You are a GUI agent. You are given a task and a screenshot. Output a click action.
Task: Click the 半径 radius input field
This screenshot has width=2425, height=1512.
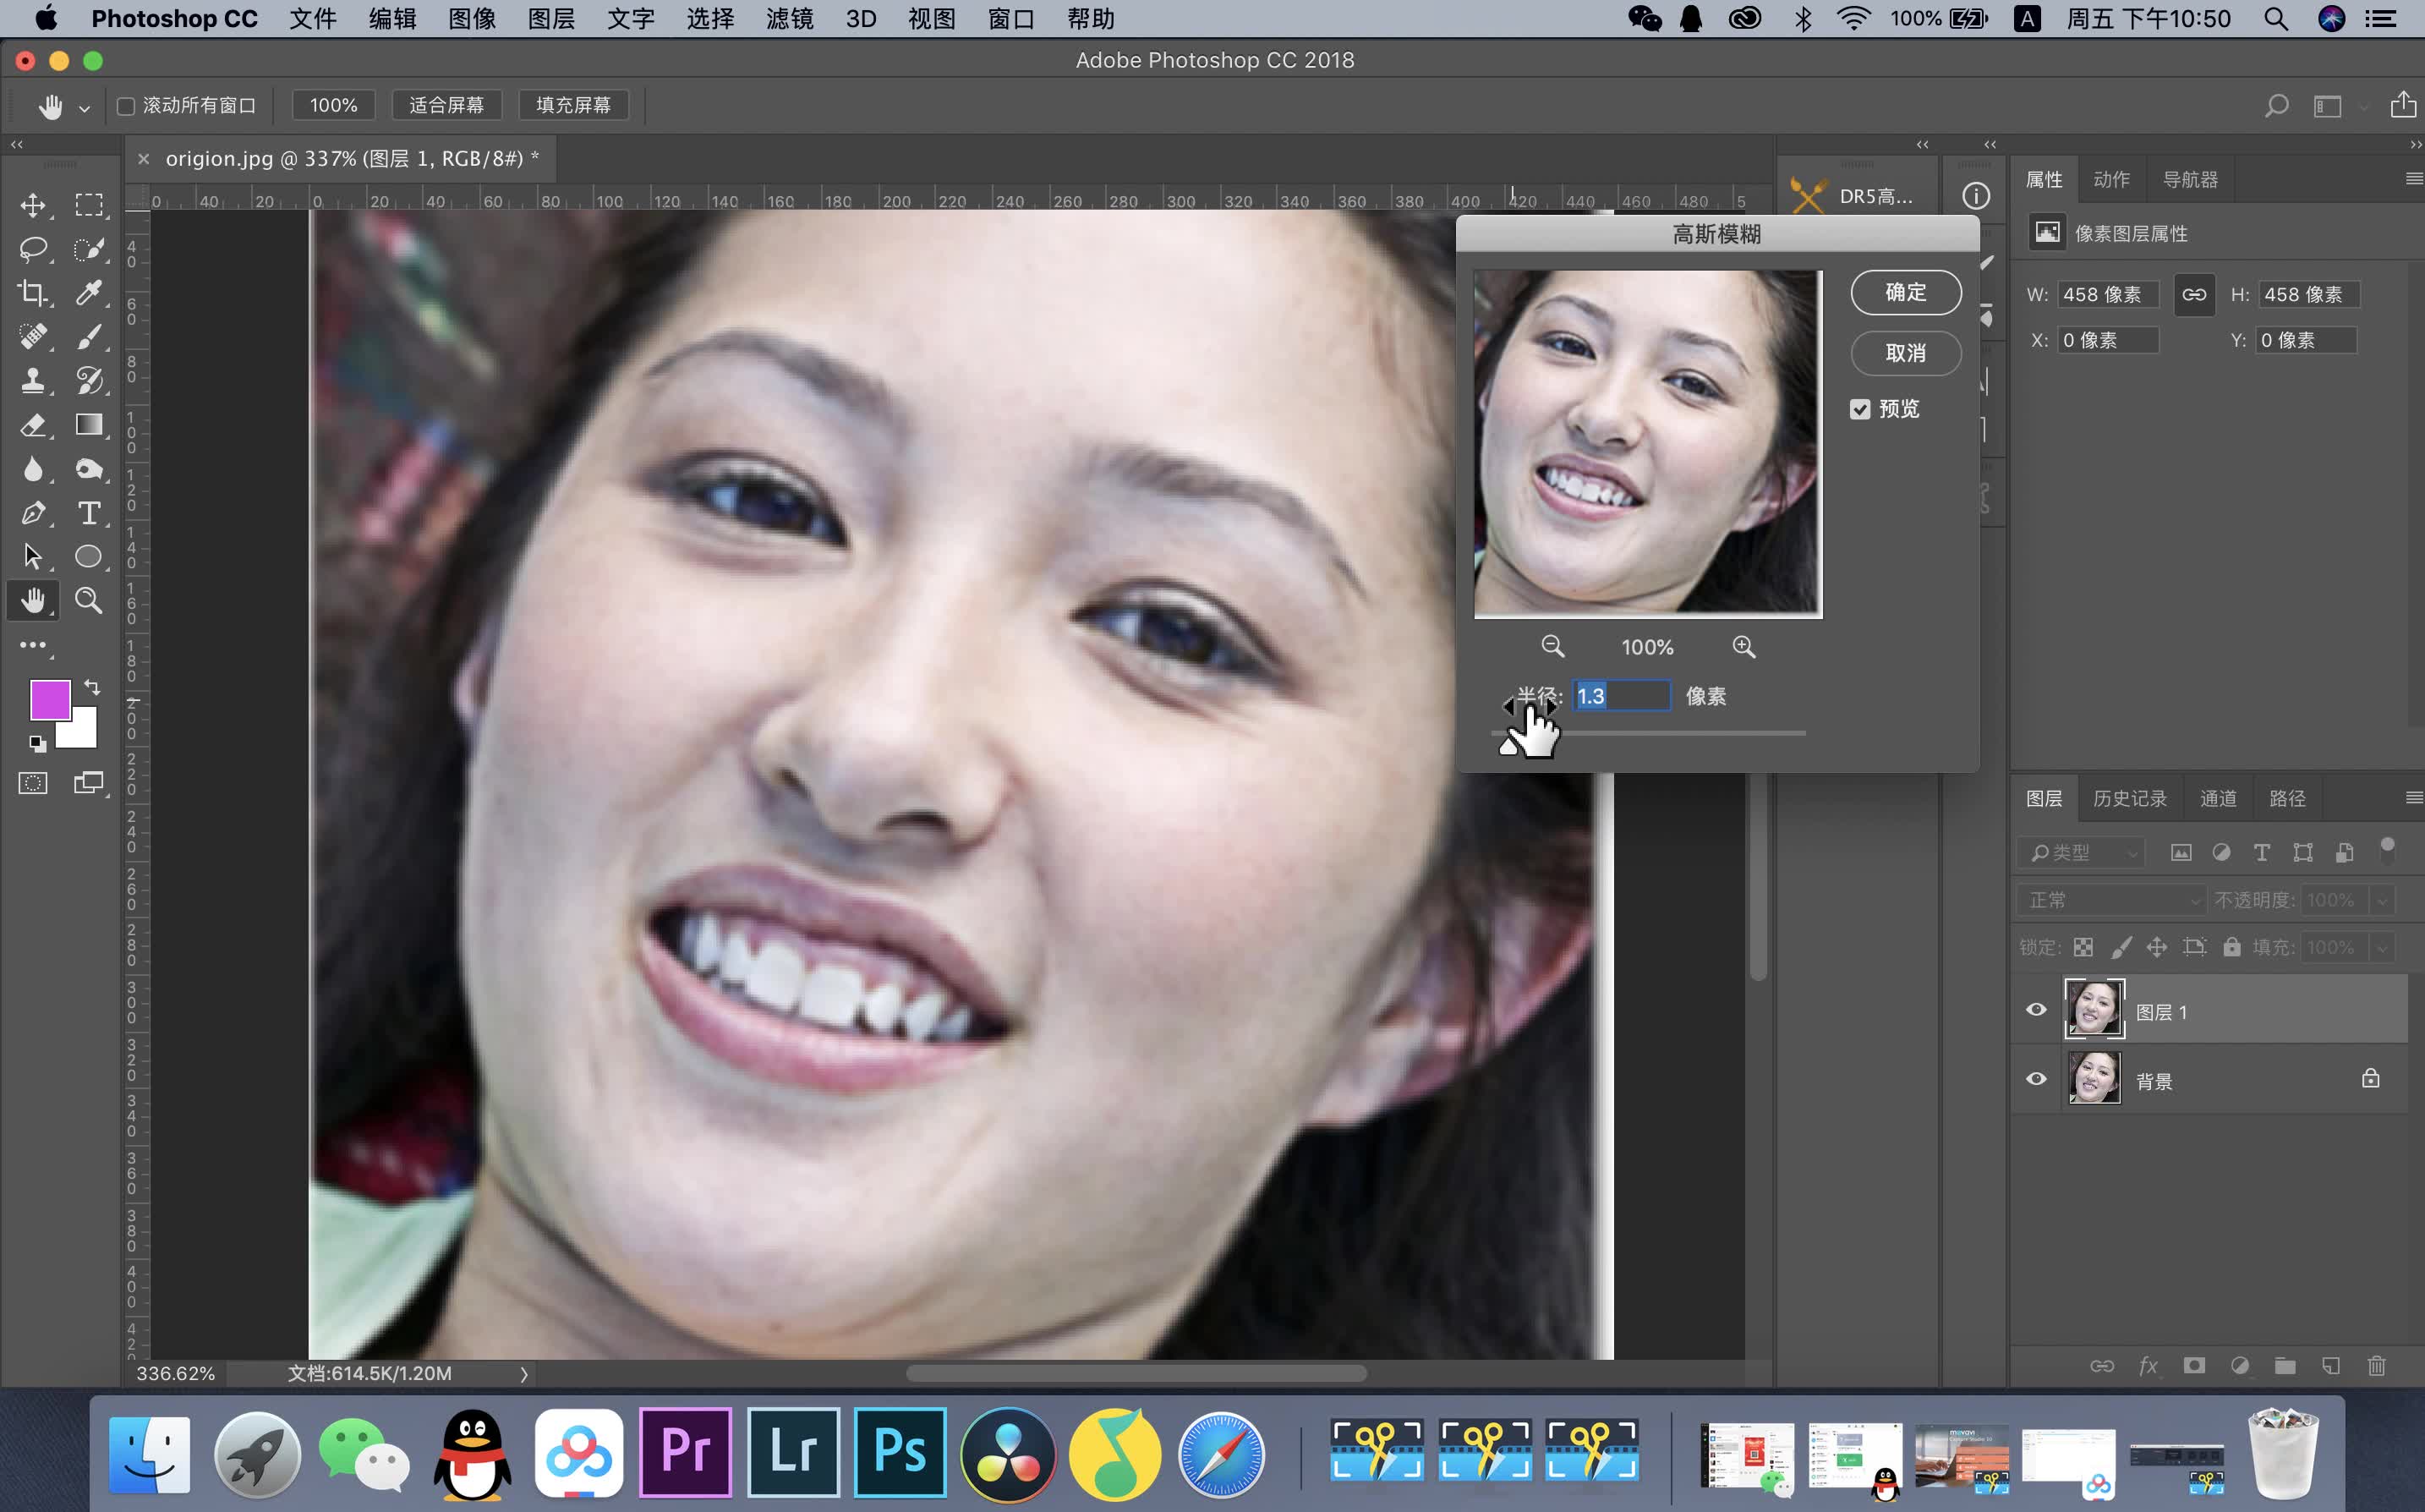coord(1622,696)
